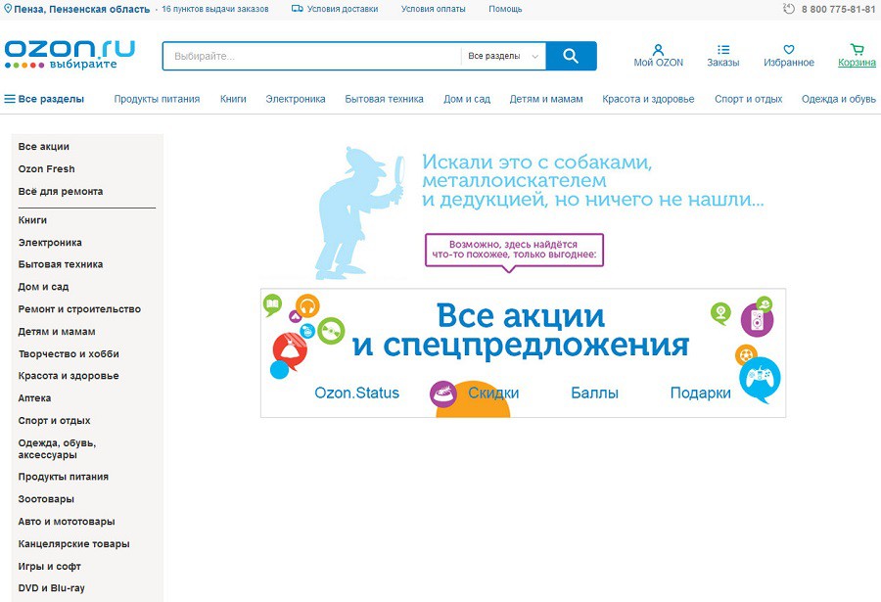Select Зоотовары in sidebar

[46, 499]
